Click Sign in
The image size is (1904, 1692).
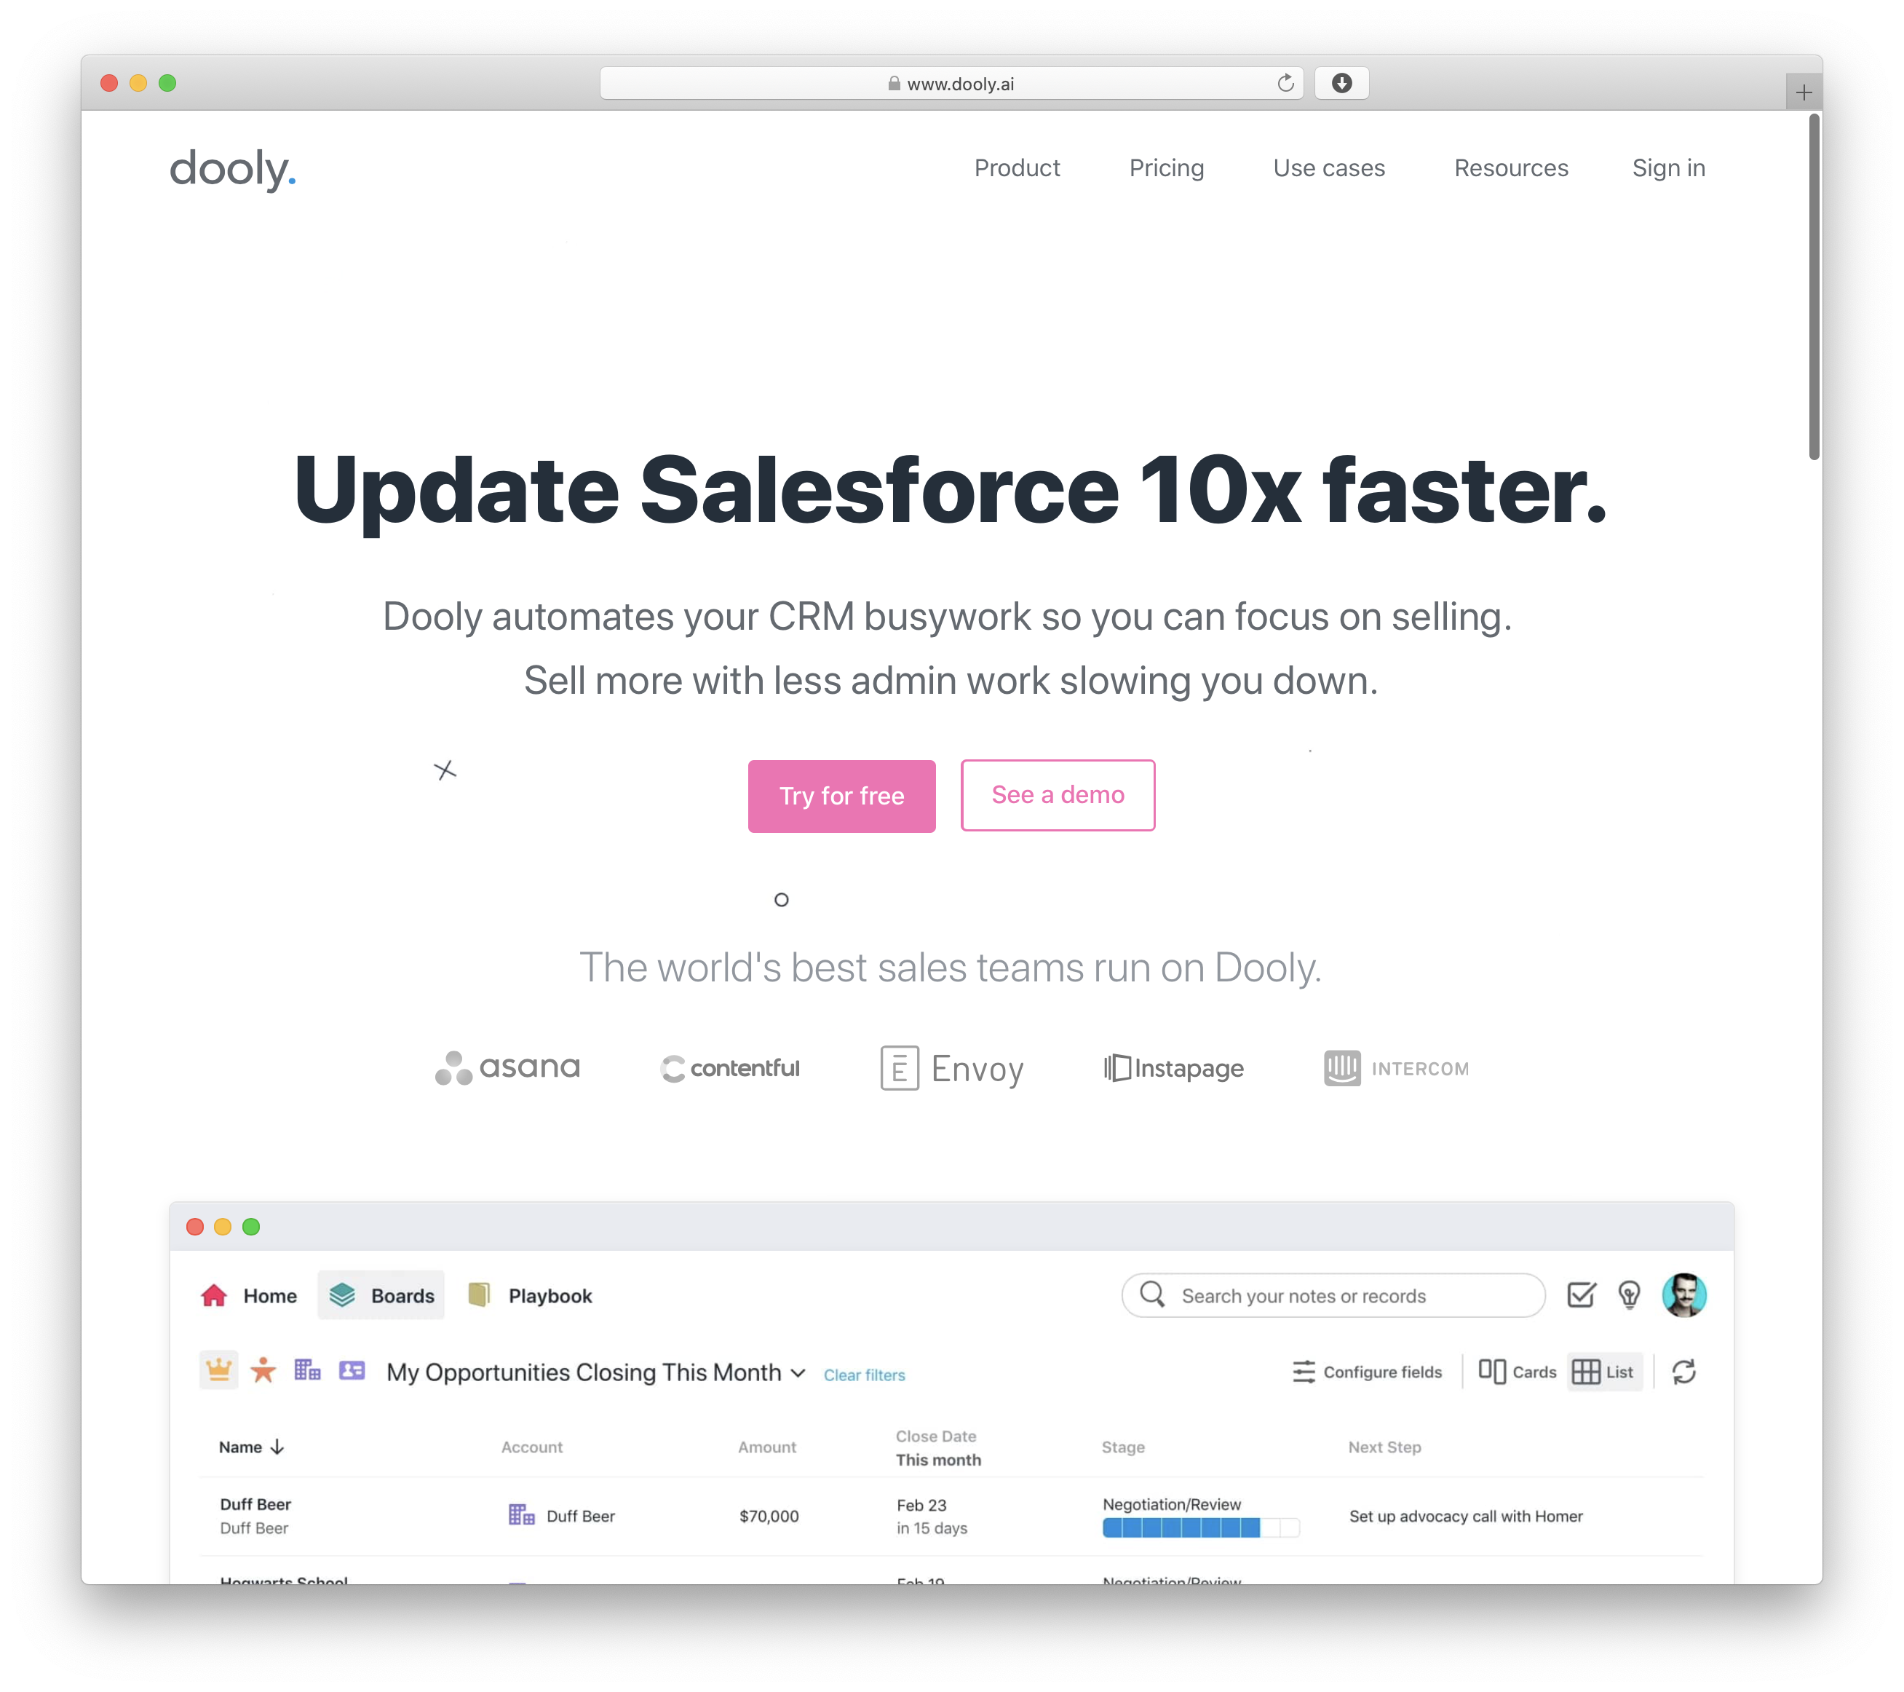(x=1668, y=167)
